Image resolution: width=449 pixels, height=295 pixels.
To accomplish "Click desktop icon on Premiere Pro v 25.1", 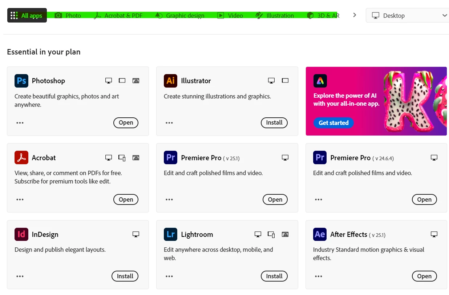I will tap(285, 158).
